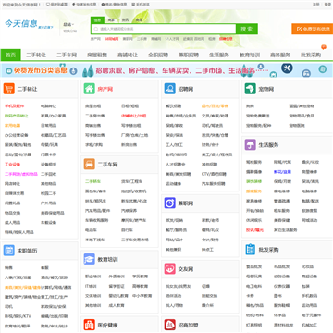333x333 pixels.
Task: Click the green dog icon for 宠物网
Action: click(251, 89)
